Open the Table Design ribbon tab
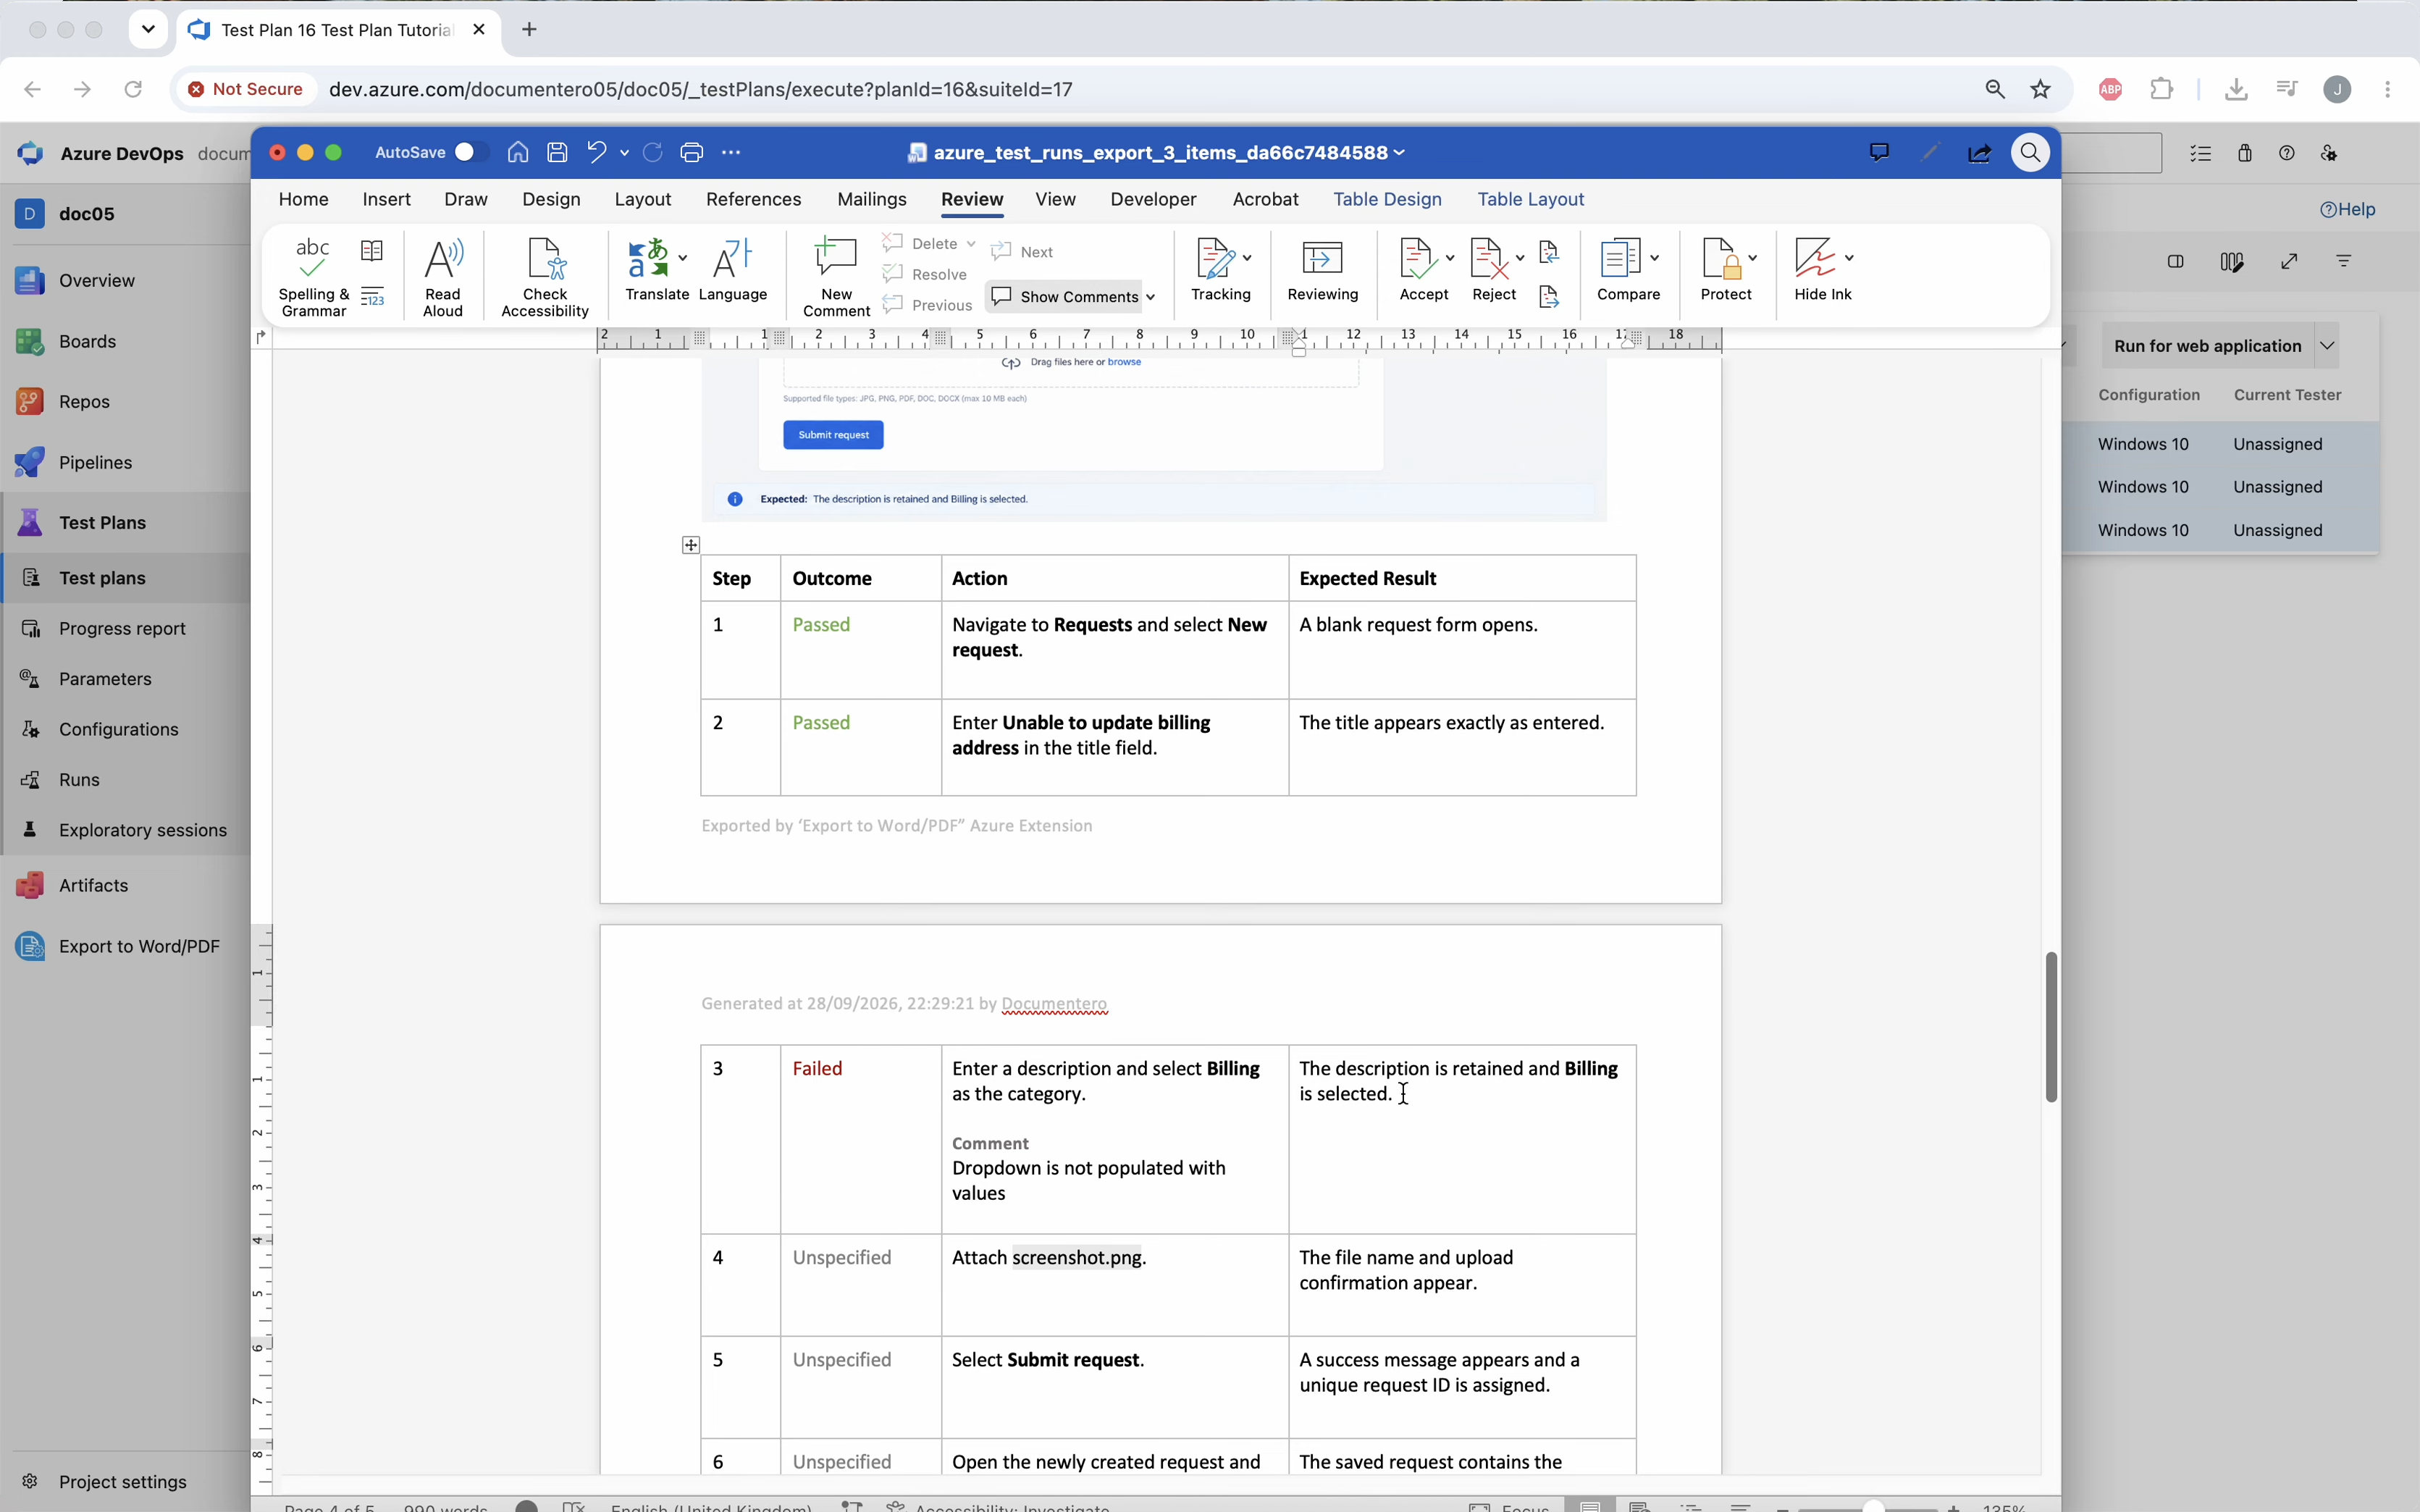Image resolution: width=2420 pixels, height=1512 pixels. 1387,199
